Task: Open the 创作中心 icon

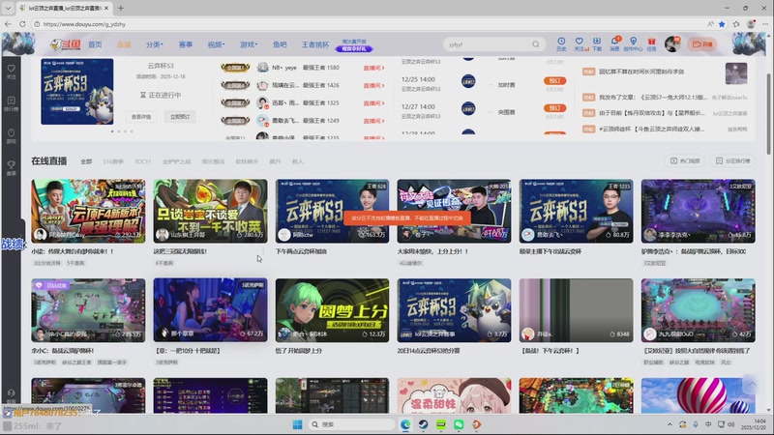Action: tap(633, 43)
